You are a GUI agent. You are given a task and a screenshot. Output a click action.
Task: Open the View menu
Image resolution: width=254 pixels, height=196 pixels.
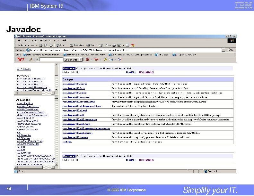click(34, 41)
